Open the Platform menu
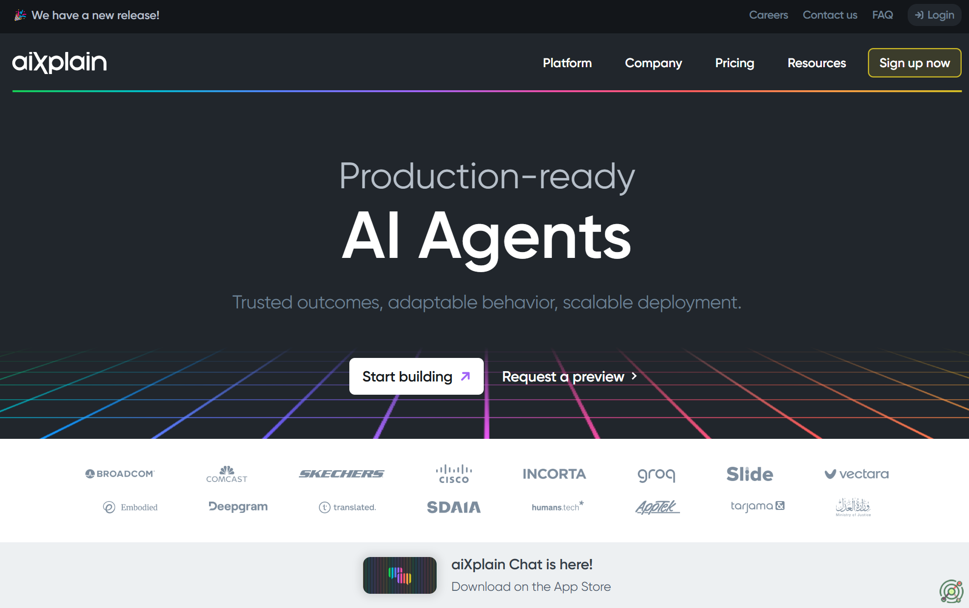Image resolution: width=969 pixels, height=608 pixels. click(x=567, y=63)
